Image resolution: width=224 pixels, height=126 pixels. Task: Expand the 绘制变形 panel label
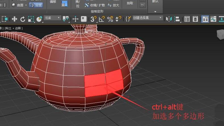pos(97,11)
